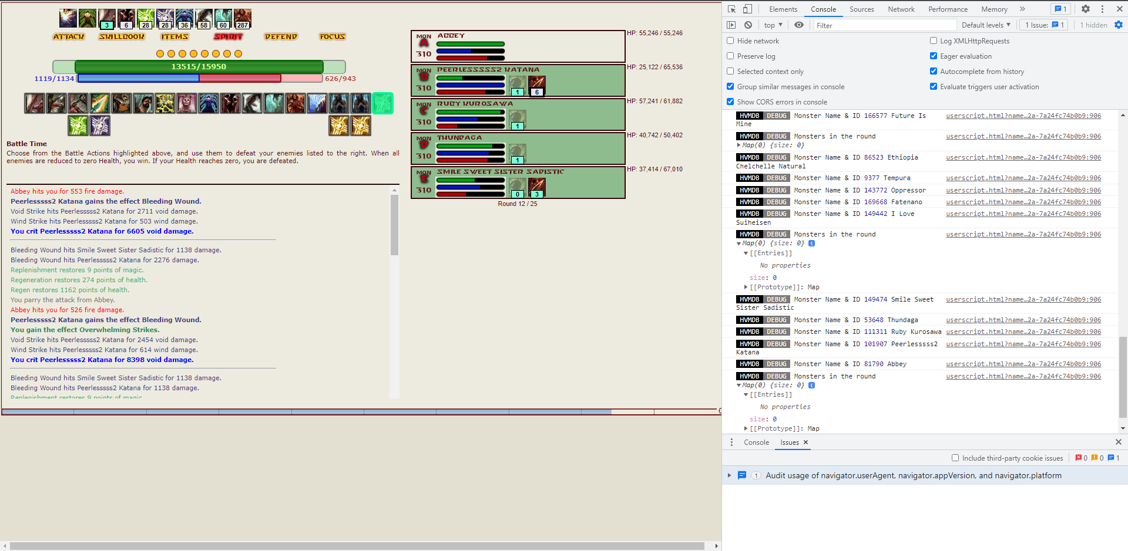
Task: Use the yellow golem quickbar skill
Action: (165, 103)
